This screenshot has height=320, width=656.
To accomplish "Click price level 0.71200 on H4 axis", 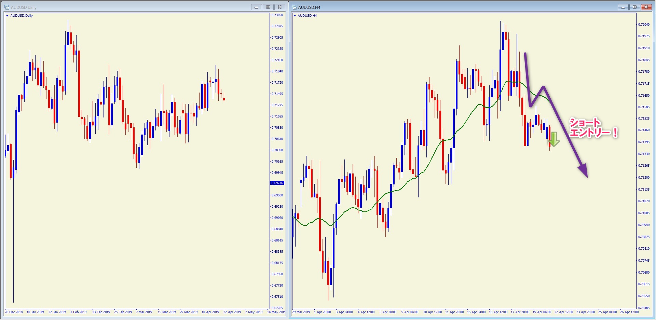I will coord(644,178).
